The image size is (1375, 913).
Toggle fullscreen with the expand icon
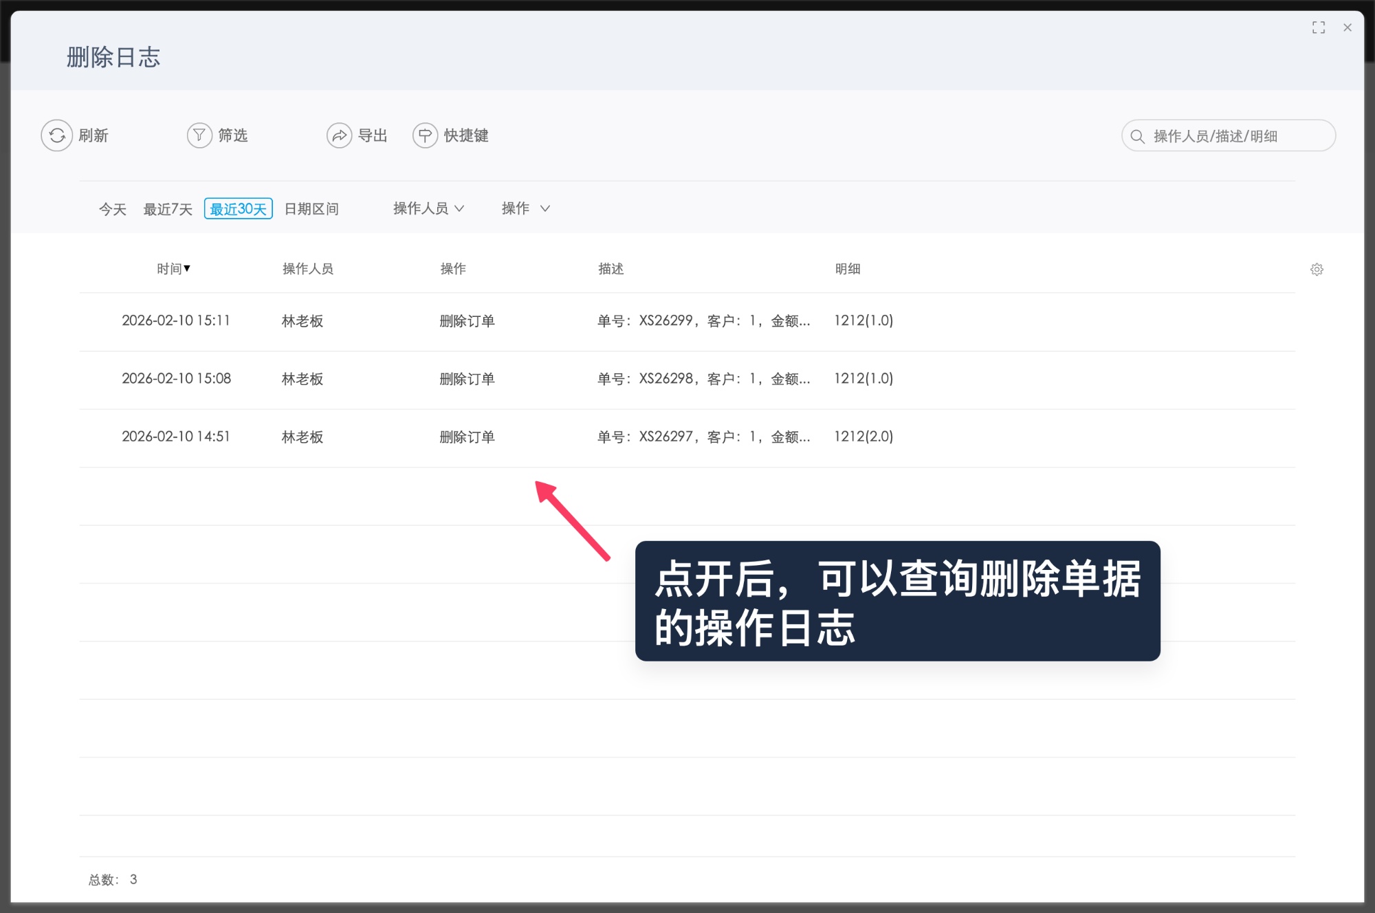click(1319, 27)
